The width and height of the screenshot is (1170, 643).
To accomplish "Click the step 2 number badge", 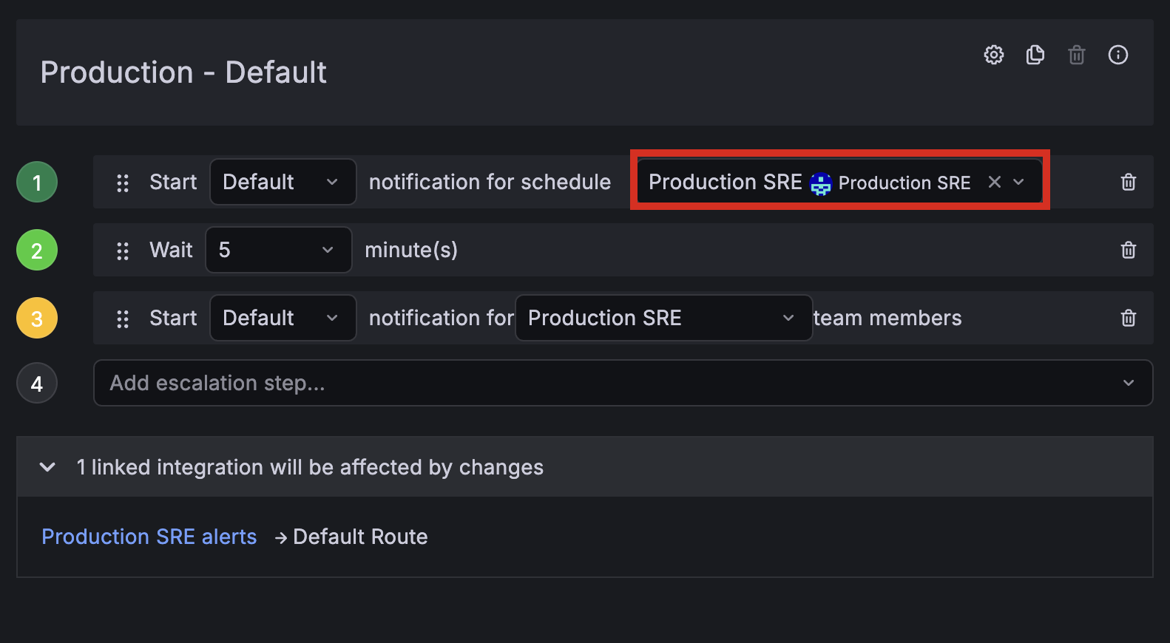I will click(36, 250).
